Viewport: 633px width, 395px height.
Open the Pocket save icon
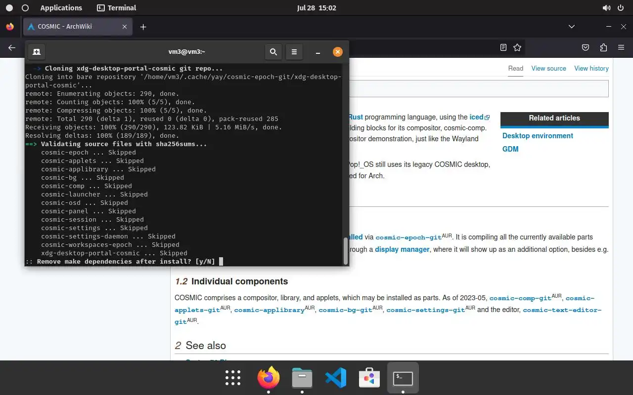586,47
